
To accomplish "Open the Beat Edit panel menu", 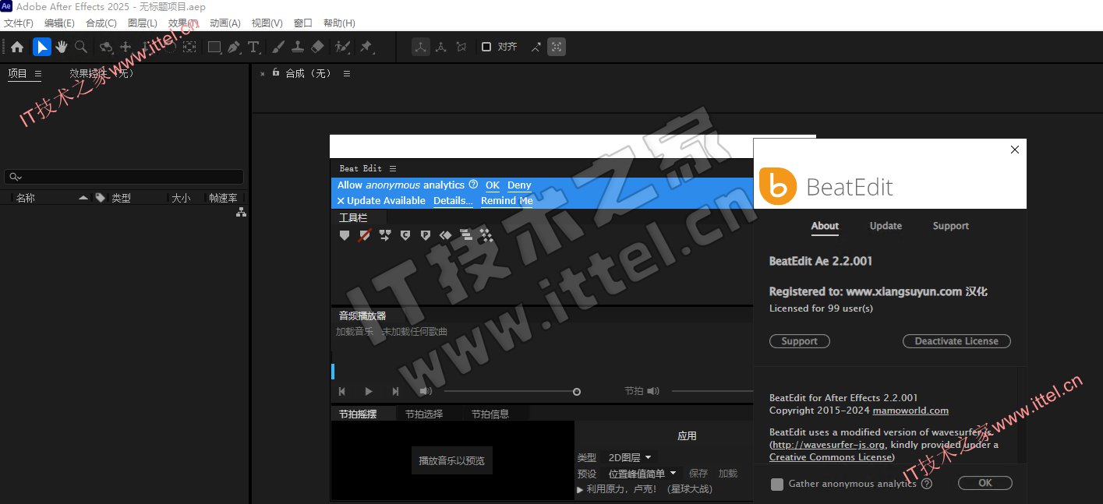I will click(393, 168).
